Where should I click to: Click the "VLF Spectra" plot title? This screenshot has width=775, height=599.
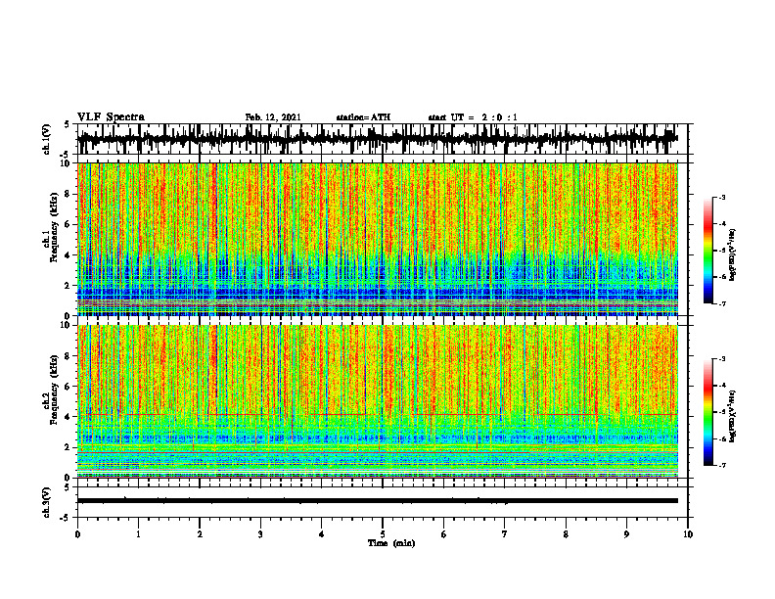(x=111, y=117)
